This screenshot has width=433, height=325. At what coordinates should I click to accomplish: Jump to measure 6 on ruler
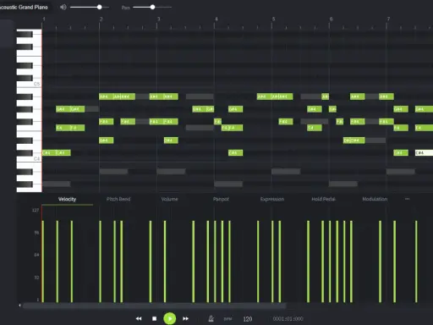click(331, 19)
